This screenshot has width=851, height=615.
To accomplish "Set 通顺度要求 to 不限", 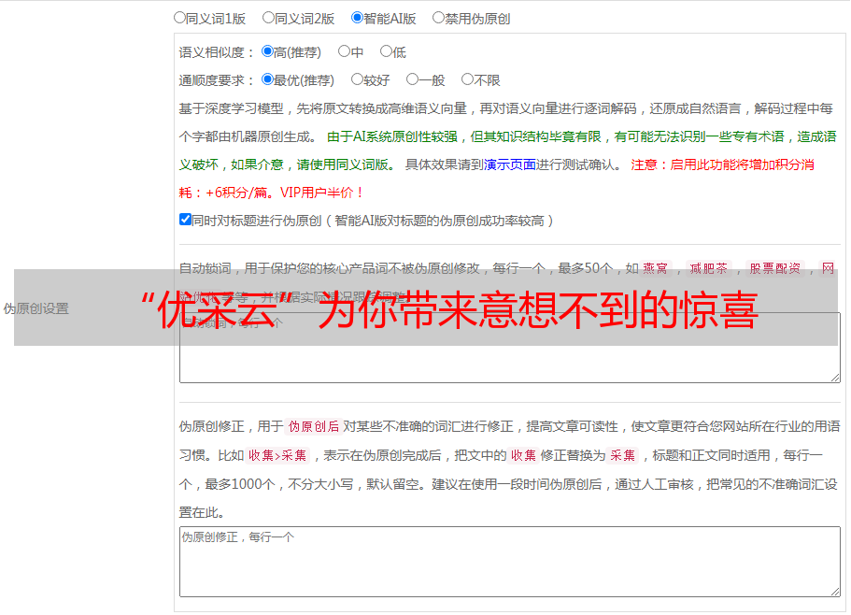I will click(467, 79).
